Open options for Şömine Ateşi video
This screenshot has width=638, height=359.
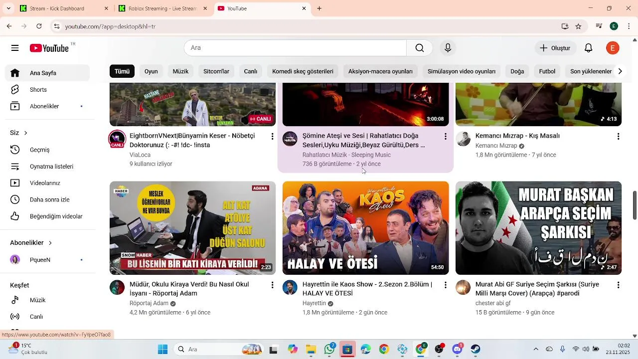click(445, 136)
